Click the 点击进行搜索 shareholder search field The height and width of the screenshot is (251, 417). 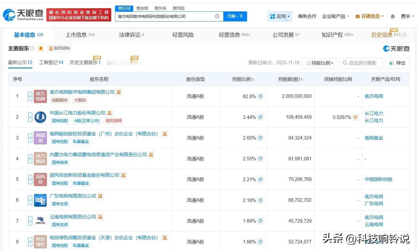(x=361, y=63)
